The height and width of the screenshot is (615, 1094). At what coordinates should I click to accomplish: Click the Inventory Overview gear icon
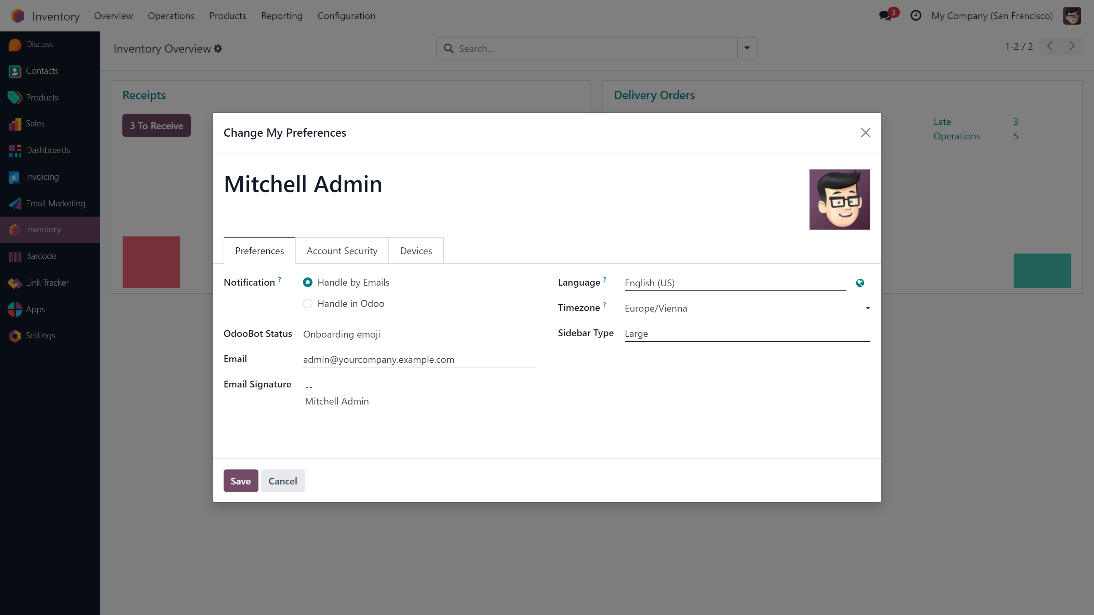pos(218,49)
